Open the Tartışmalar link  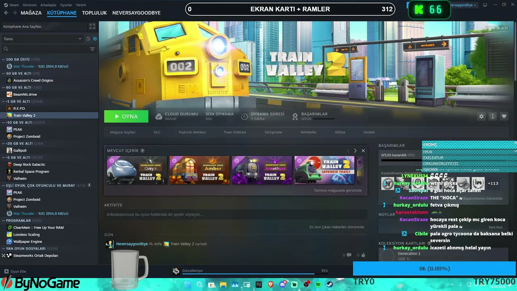tap(273, 132)
